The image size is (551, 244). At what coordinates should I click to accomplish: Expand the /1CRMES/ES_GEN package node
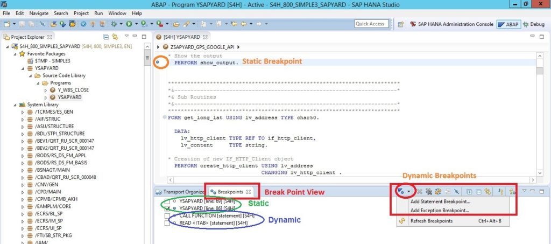(x=23, y=112)
